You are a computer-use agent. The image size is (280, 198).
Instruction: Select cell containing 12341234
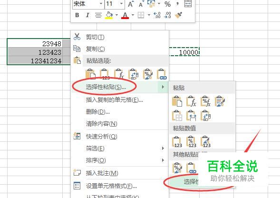coord(35,60)
